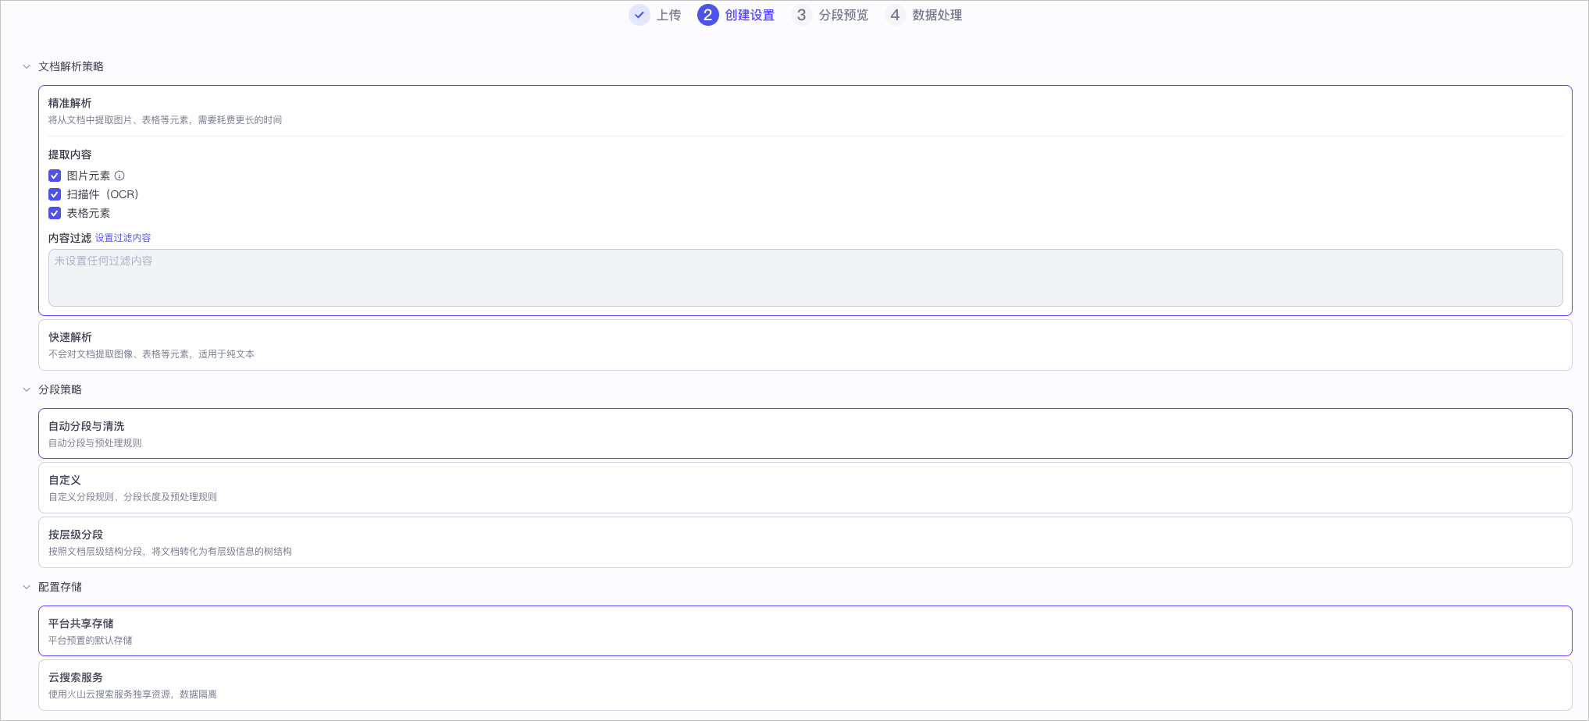1589x721 pixels.
Task: Choose the 按层级分段 segmentation card
Action: [x=805, y=542]
